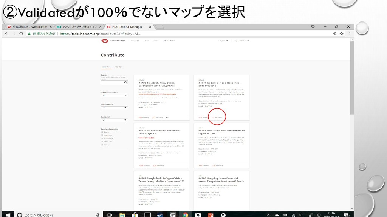Open Camera app from taskbar
Viewport: 387px width, 217px height.
[198, 215]
